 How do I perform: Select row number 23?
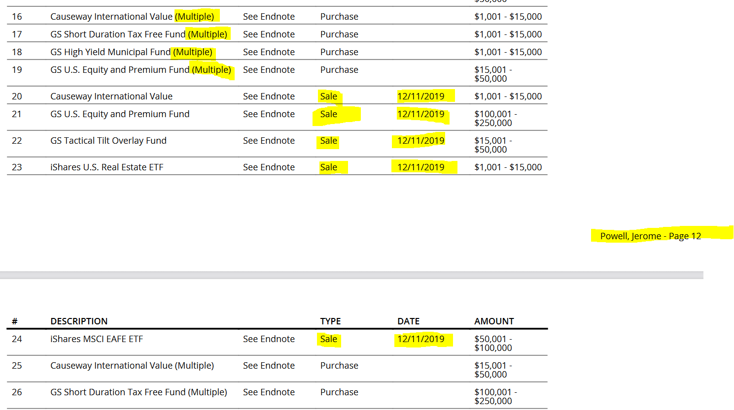(x=17, y=167)
